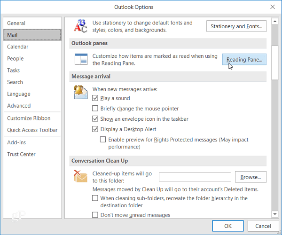
Task: Open Stationery and Fonts dialog
Action: tap(236, 26)
